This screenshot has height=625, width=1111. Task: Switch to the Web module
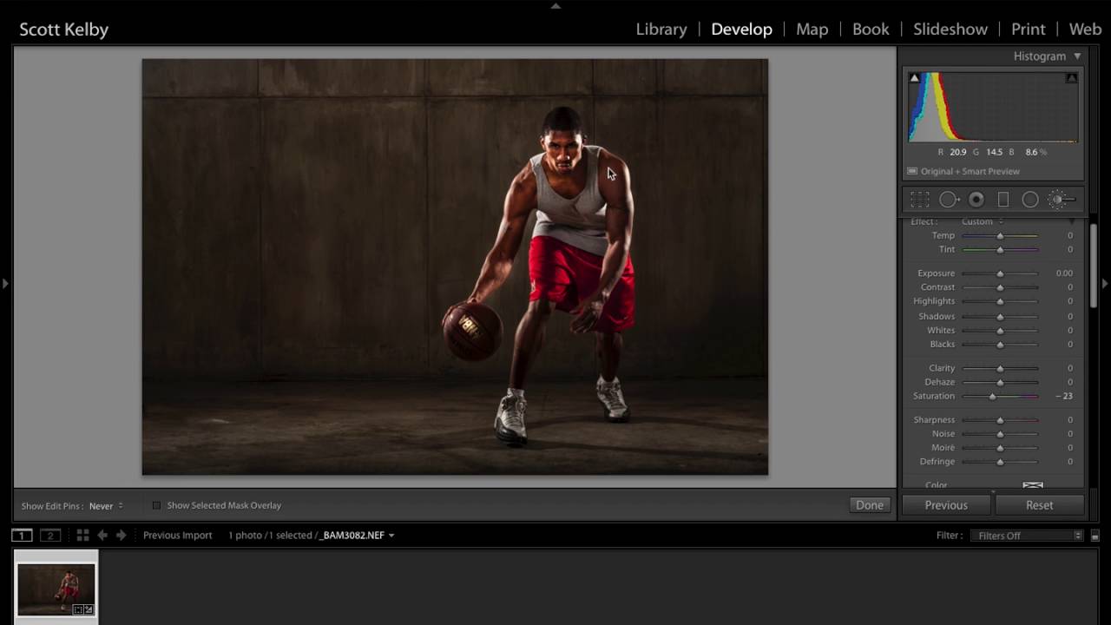(x=1085, y=29)
